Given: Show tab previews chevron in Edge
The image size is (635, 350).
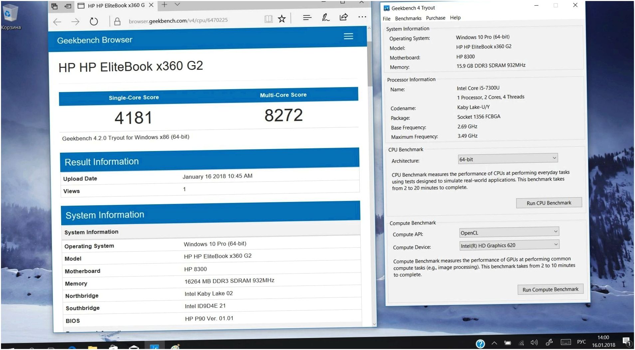Looking at the screenshot, I should click(x=177, y=4).
